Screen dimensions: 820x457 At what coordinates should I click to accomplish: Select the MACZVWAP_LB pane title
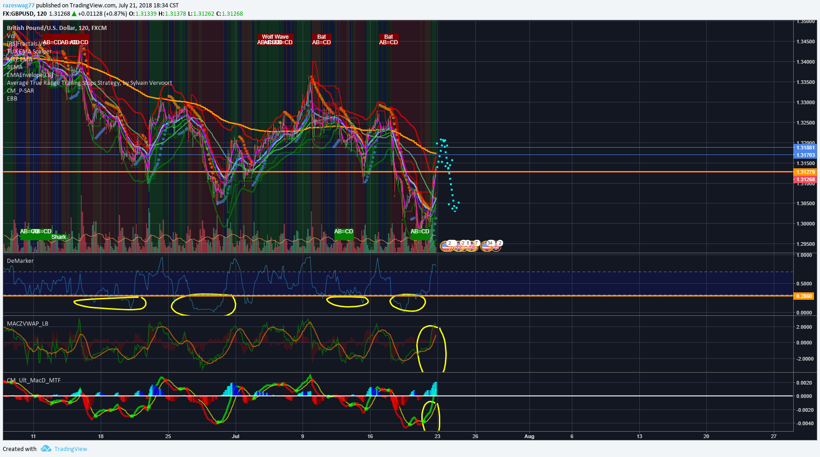(x=28, y=323)
